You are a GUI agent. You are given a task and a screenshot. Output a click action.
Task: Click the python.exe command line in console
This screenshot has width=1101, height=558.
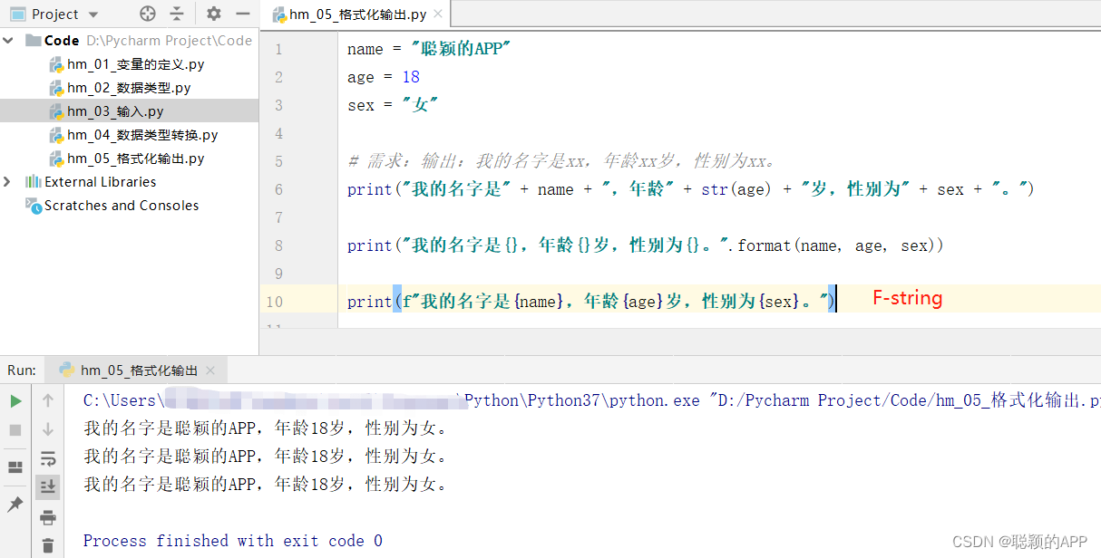592,400
